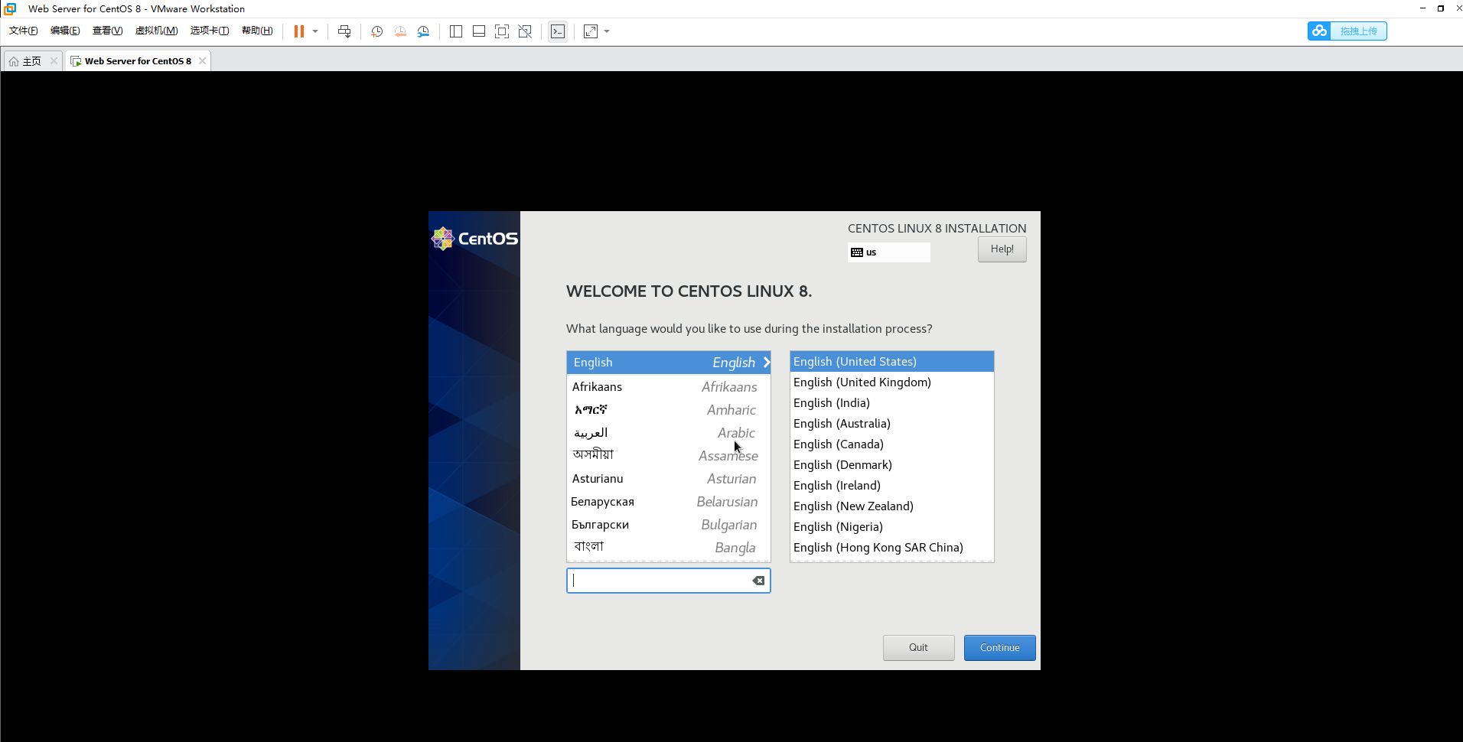
Task: Click the stretch guest display icon
Action: (591, 31)
